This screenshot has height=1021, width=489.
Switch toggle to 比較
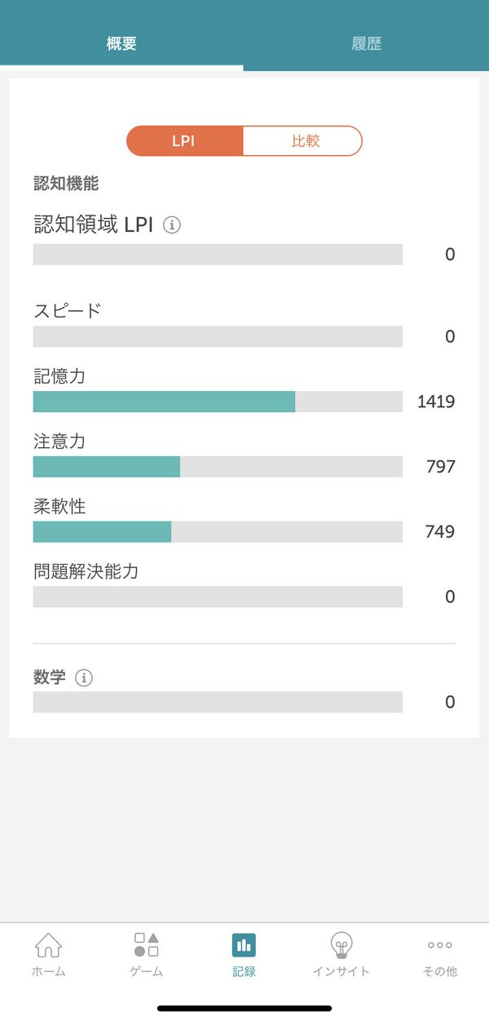[x=303, y=140]
